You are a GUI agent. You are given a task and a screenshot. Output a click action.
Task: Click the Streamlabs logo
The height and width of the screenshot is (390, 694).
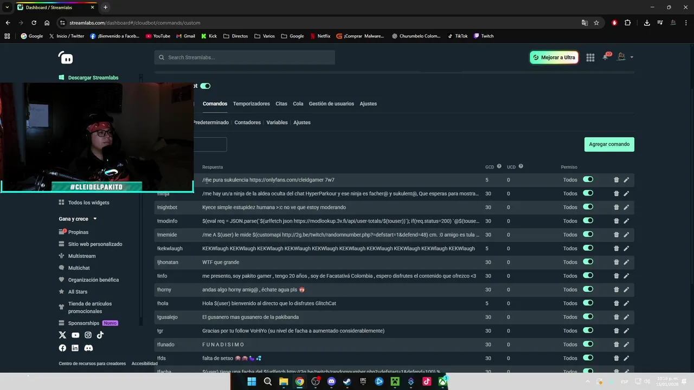click(66, 57)
